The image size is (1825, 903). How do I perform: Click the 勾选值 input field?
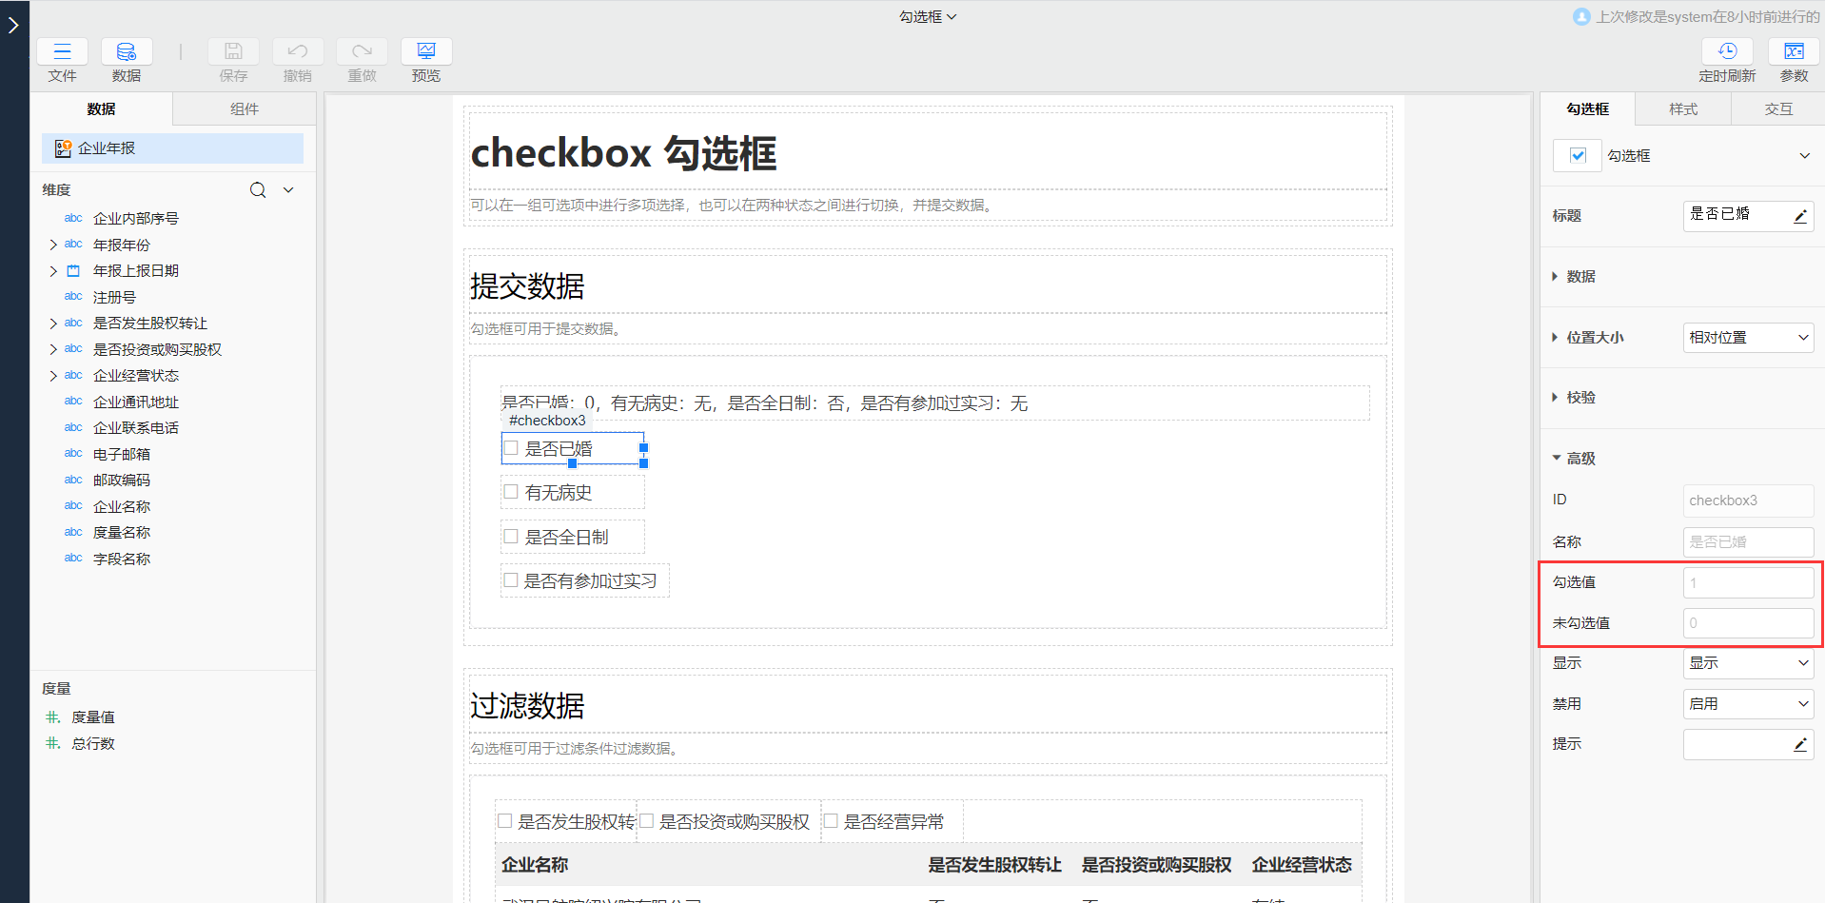(1748, 582)
